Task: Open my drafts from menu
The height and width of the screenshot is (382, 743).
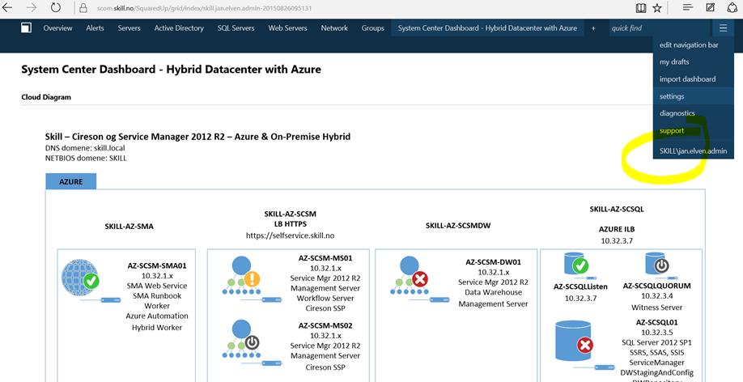Action: [x=674, y=62]
